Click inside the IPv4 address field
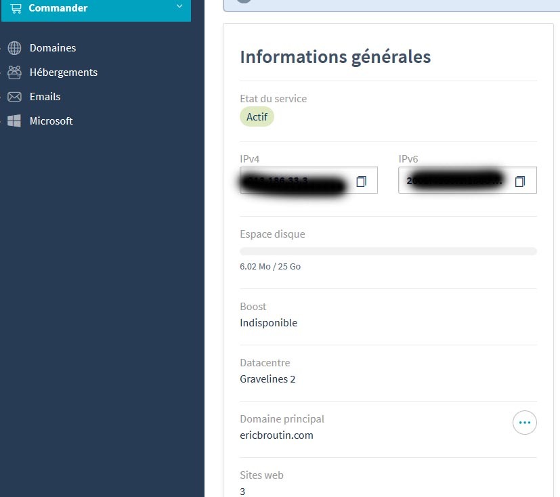The height and width of the screenshot is (497, 560). (295, 181)
